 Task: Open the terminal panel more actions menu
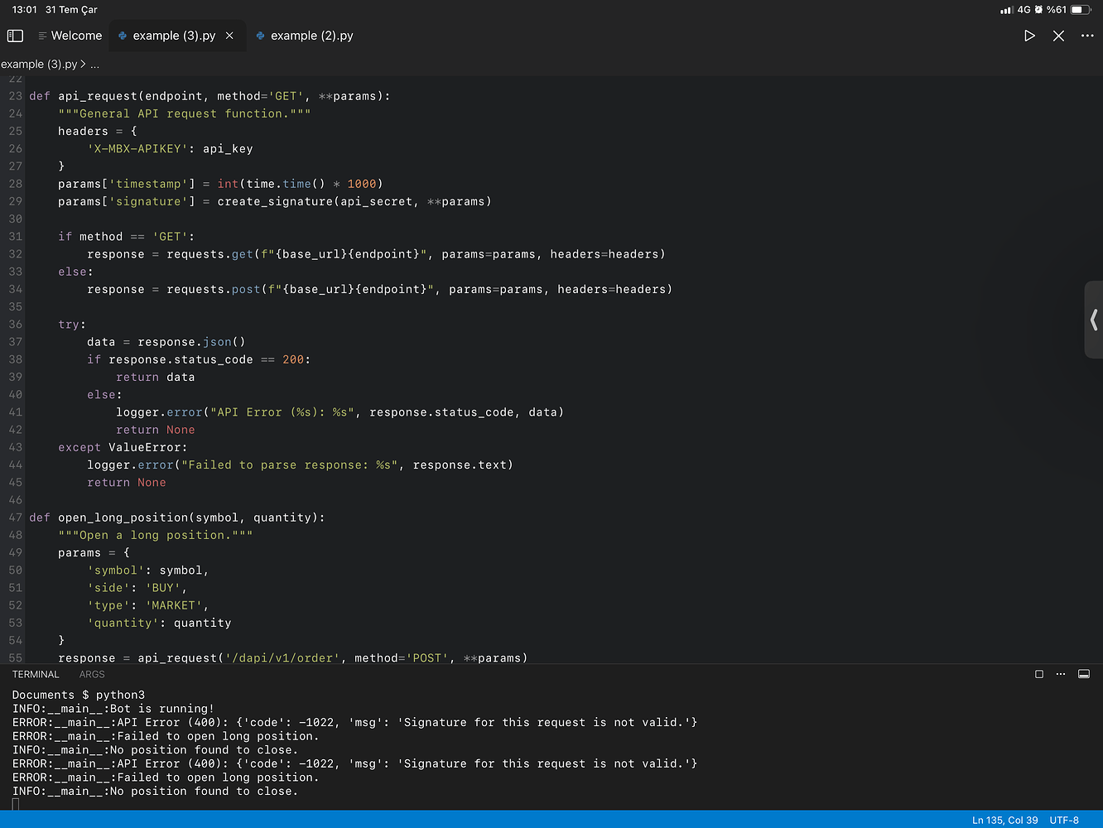(x=1061, y=674)
